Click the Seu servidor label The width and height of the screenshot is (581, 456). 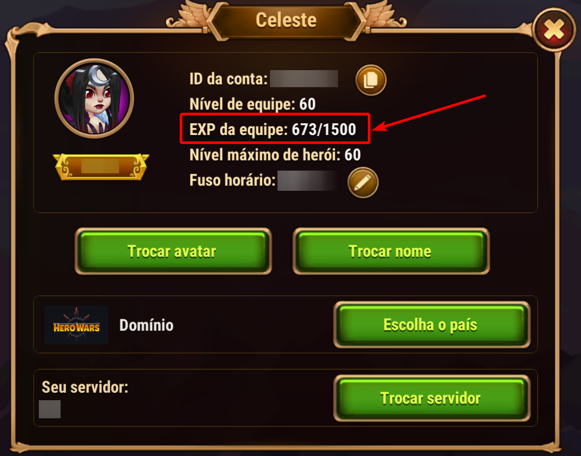pyautogui.click(x=85, y=387)
